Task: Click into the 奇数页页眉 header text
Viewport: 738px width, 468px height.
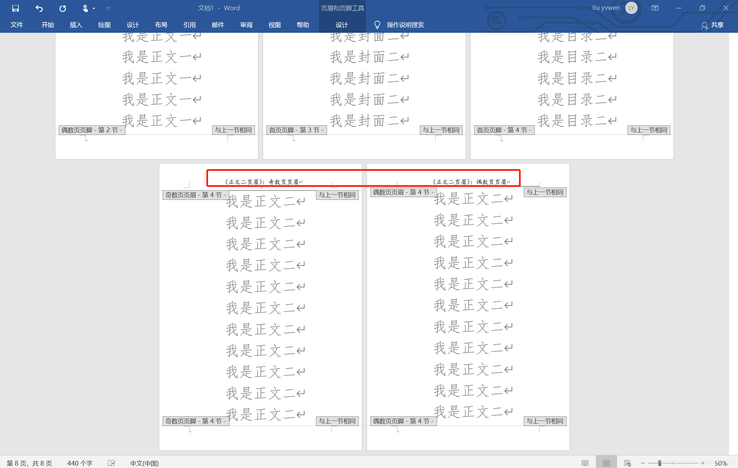Action: click(x=262, y=182)
